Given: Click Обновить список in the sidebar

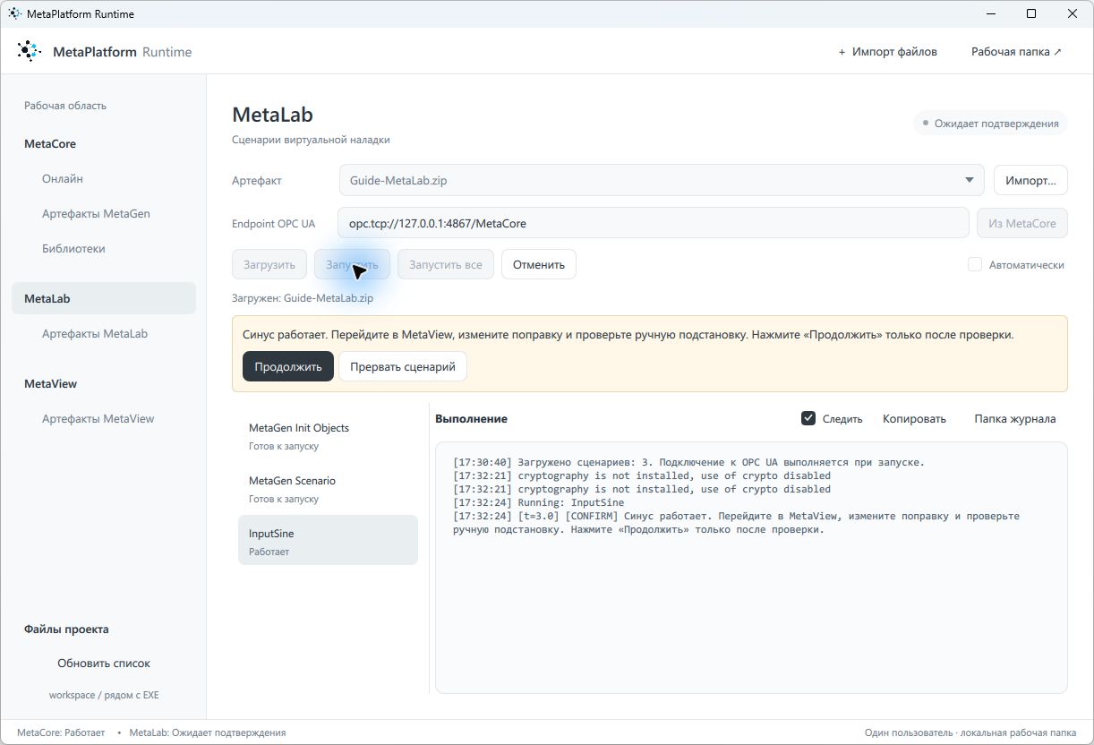Looking at the screenshot, I should point(104,664).
